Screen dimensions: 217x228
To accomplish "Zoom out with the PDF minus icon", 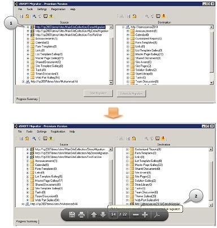I will 136,214.
